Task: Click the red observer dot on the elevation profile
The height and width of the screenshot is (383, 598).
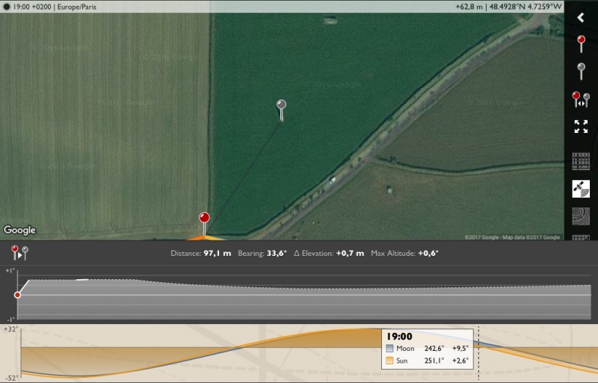Action: tap(17, 295)
